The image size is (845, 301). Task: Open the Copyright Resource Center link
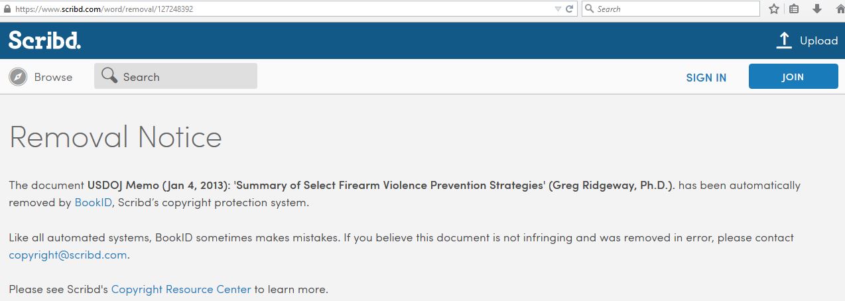(x=181, y=289)
